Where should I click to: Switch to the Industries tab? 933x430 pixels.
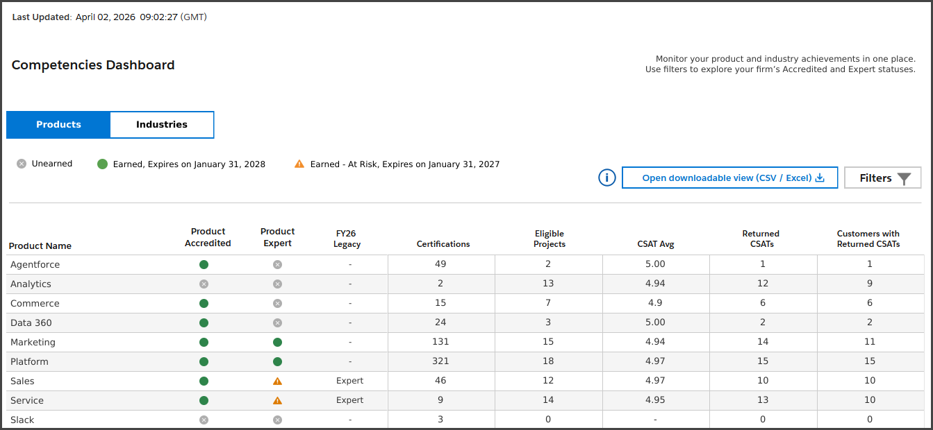click(x=162, y=125)
